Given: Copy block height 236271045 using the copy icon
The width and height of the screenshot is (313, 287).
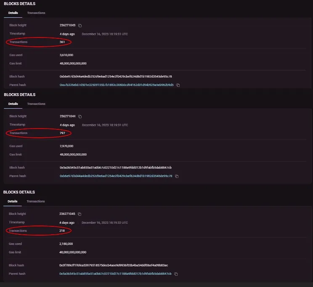Looking at the screenshot, I should [80, 215].
